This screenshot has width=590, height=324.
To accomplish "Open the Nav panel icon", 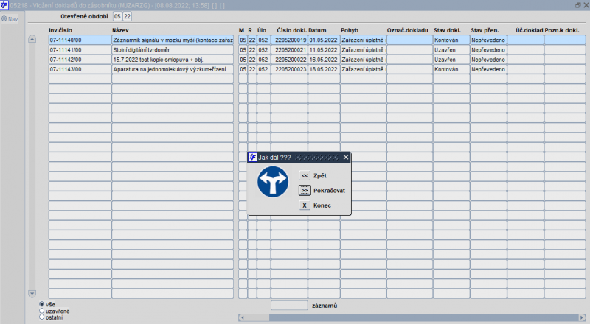I will tap(4, 18).
